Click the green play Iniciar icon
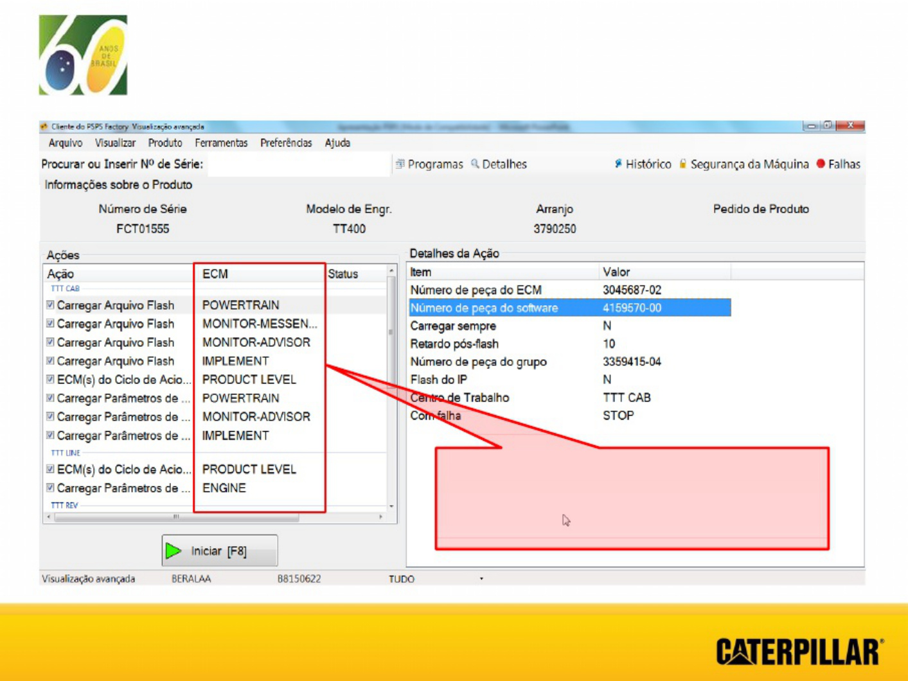Viewport: 908px width, 681px height. (x=174, y=551)
